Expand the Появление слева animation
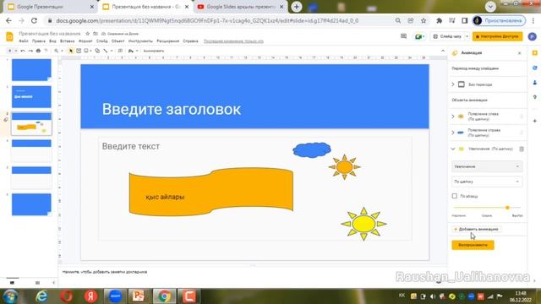Screen dimensions: 541x304 [453, 117]
